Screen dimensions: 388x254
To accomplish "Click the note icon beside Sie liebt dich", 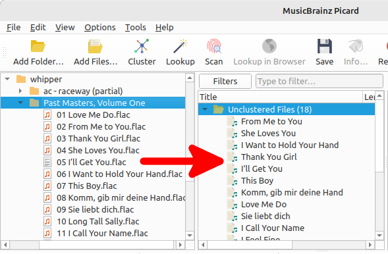I will (x=232, y=216).
